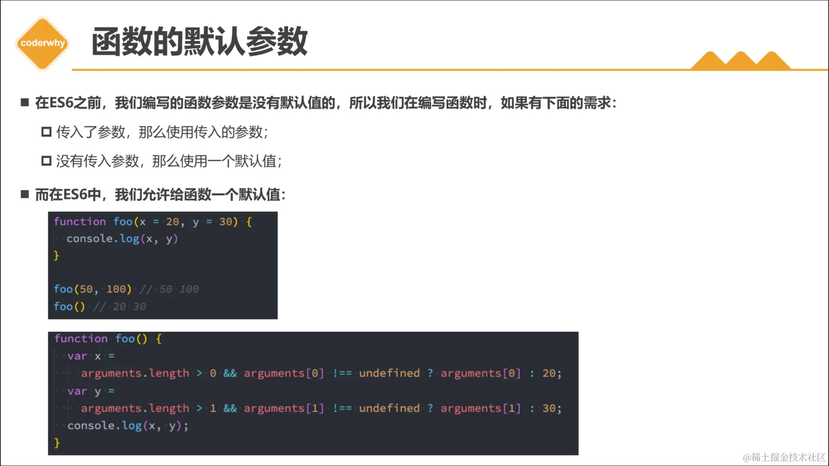The width and height of the screenshot is (829, 466).
Task: Click arguments.length > 1 expression
Action: 149,409
